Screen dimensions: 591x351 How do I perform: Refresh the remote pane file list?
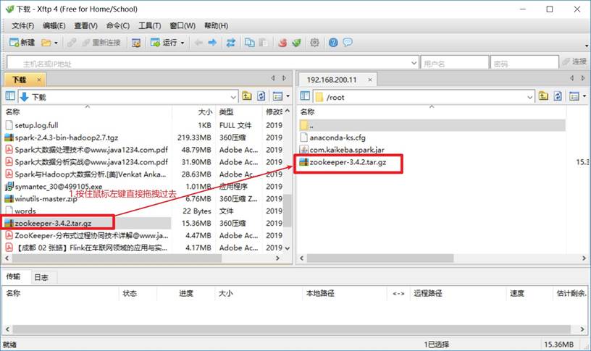[558, 96]
